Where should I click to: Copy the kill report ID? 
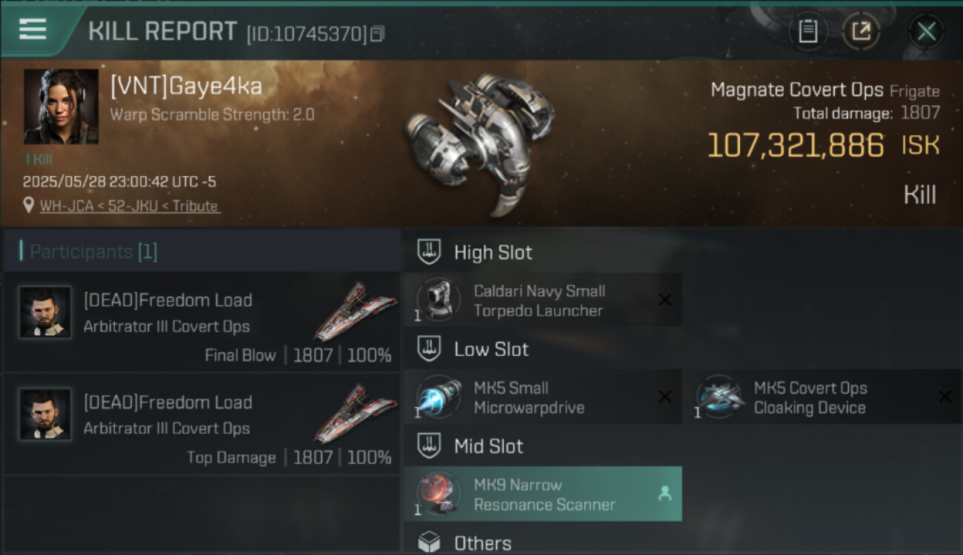(378, 34)
